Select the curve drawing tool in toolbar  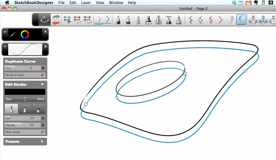point(45,20)
